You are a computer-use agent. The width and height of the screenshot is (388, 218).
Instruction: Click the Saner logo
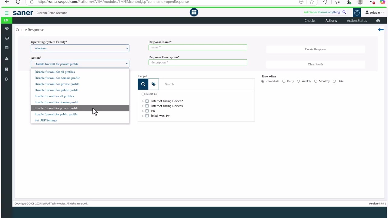[x=23, y=13]
